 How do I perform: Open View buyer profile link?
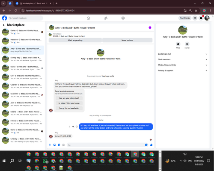click(108, 76)
